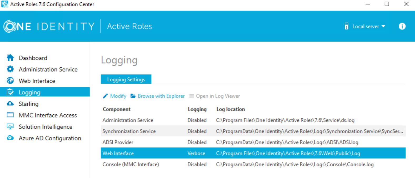
Task: Click the Open in Log Viewer list icon
Action: (x=191, y=96)
